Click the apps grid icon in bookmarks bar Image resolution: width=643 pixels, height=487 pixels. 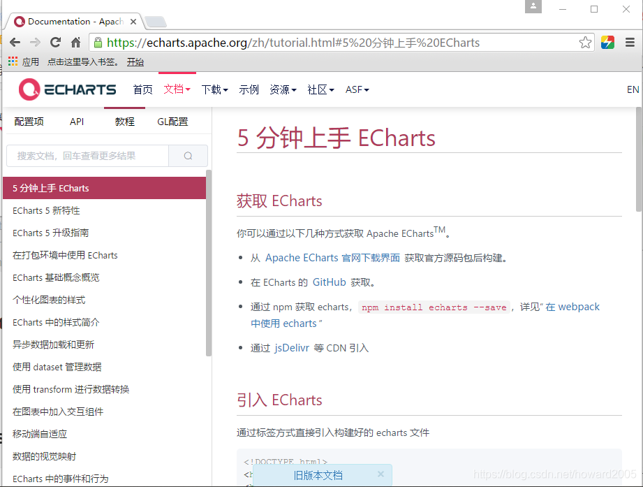click(x=13, y=61)
